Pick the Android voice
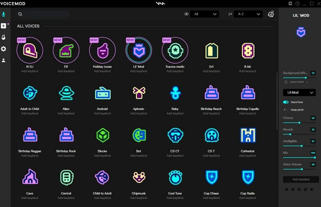321x207 pixels. click(x=103, y=93)
